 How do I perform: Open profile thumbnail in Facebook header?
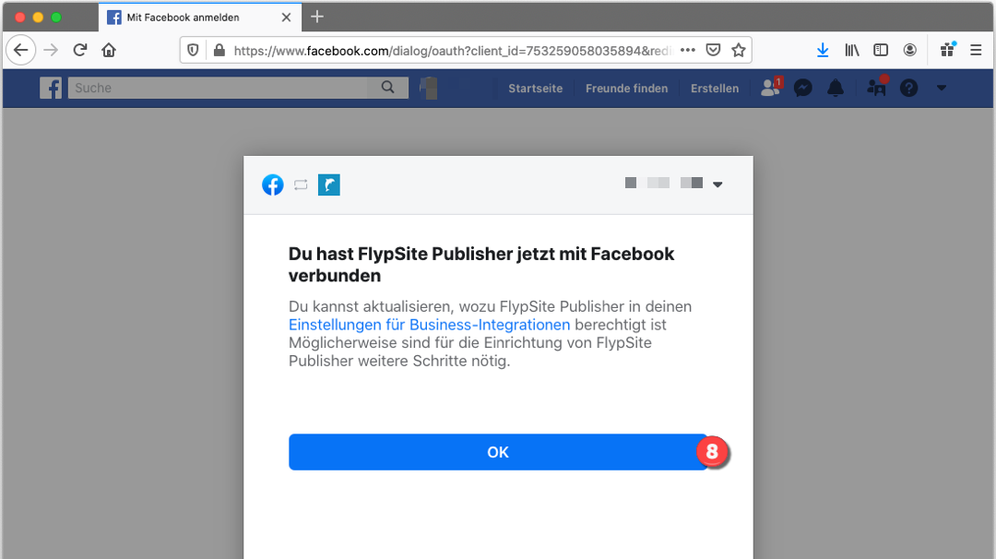point(430,88)
